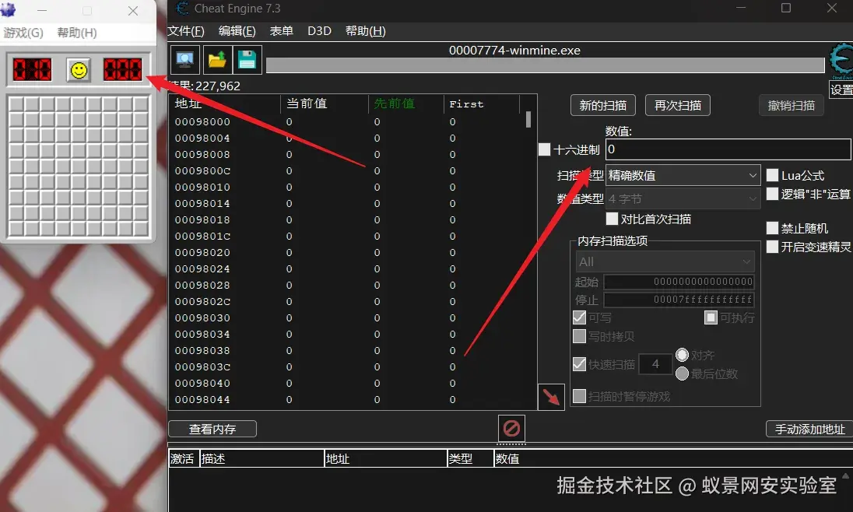
Task: Open the memory region All dropdown
Action: click(665, 261)
